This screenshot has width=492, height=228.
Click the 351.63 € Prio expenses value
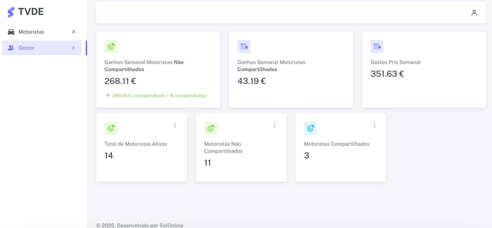[x=387, y=74]
